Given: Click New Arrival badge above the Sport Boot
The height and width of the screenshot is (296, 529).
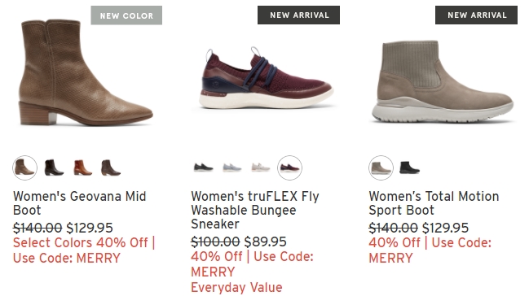Looking at the screenshot, I should pyautogui.click(x=476, y=15).
